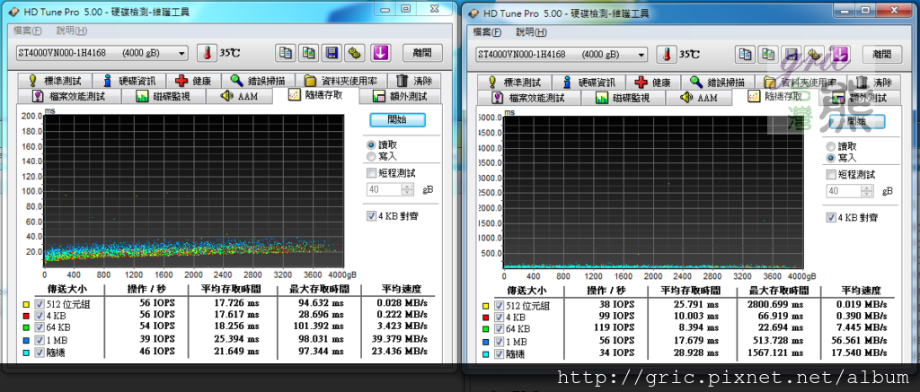This screenshot has height=392, width=920.
Task: Toggle 4 KB 對齊 checkbox in left window
Action: click(371, 215)
